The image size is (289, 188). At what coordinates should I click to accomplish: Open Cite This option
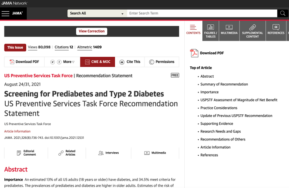[x=130, y=62]
